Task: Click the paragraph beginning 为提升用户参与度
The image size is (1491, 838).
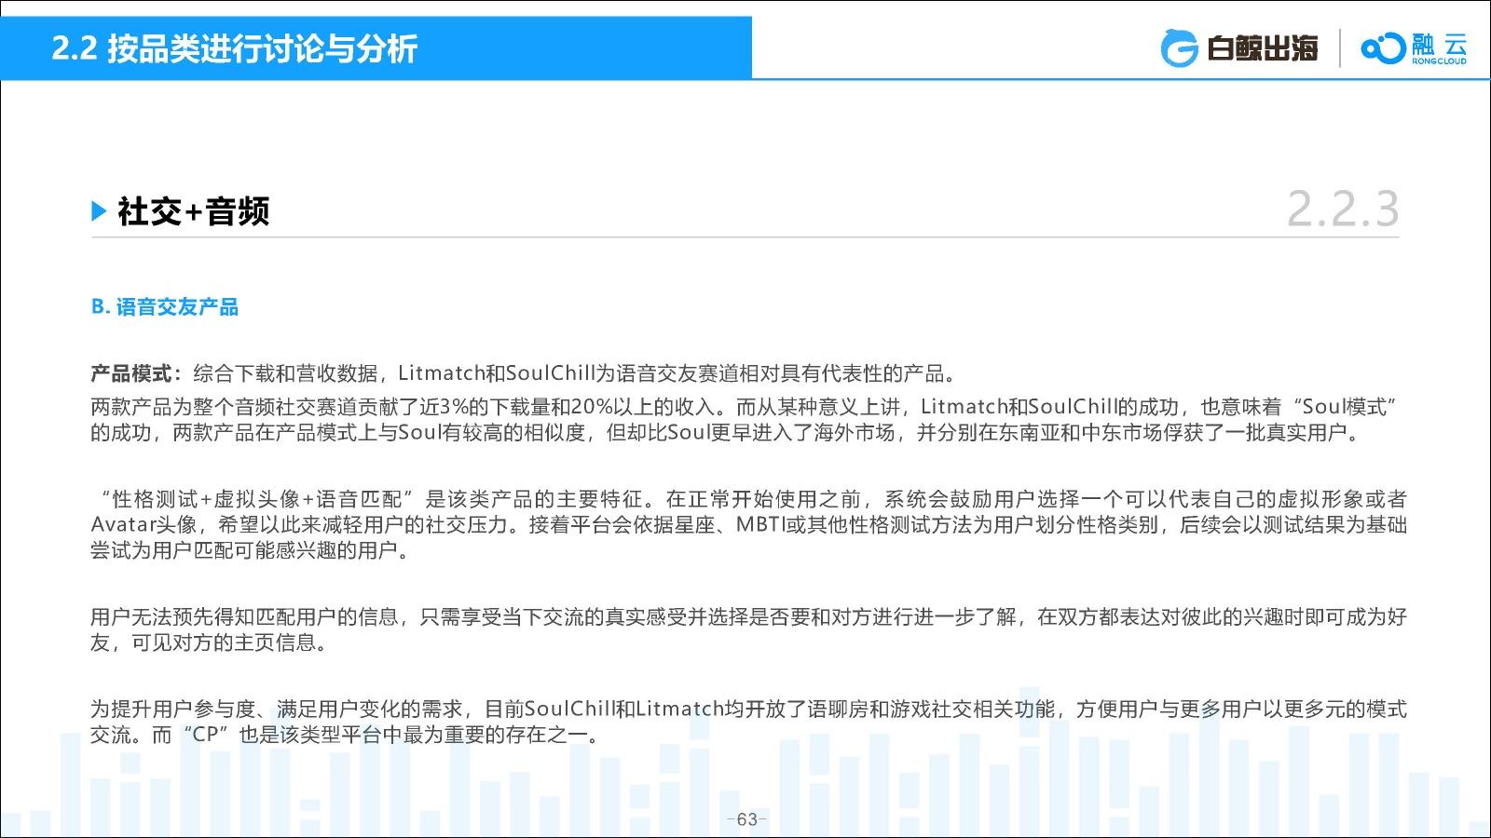Action: [x=748, y=722]
